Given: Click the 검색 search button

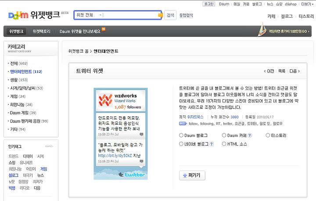Looking at the screenshot, I should (170, 15).
